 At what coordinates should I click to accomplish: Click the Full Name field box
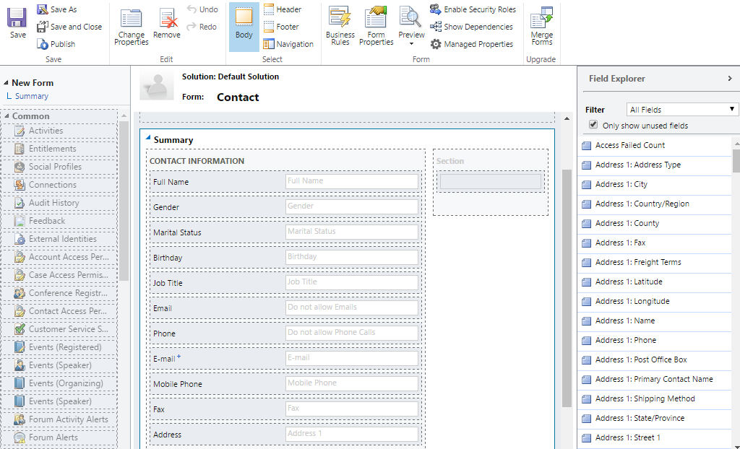tap(352, 181)
